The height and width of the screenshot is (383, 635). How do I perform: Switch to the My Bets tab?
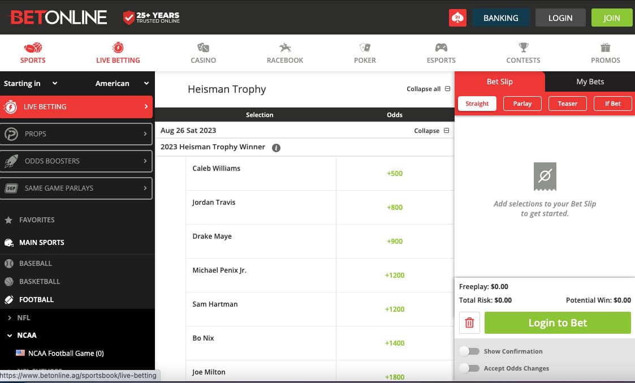click(590, 81)
